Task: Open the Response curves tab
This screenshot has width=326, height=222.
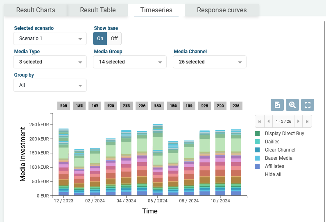Action: (x=222, y=10)
